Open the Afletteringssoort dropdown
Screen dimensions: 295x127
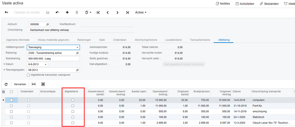(x=77, y=47)
